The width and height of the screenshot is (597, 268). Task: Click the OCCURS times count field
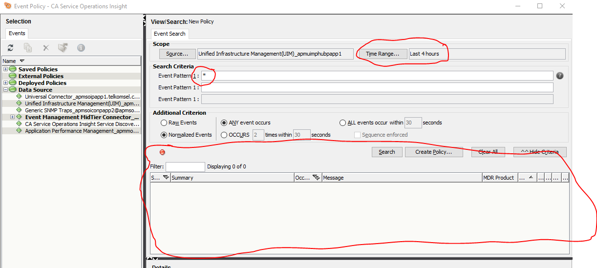[258, 135]
